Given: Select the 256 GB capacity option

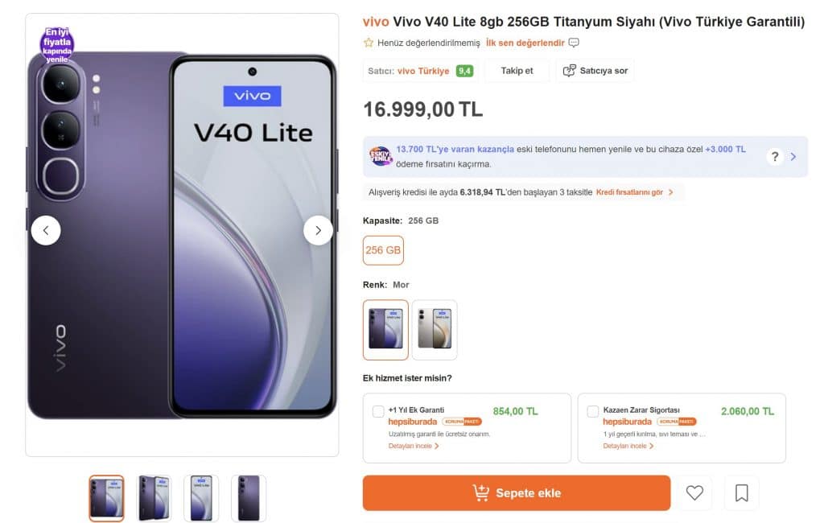Looking at the screenshot, I should [x=383, y=250].
